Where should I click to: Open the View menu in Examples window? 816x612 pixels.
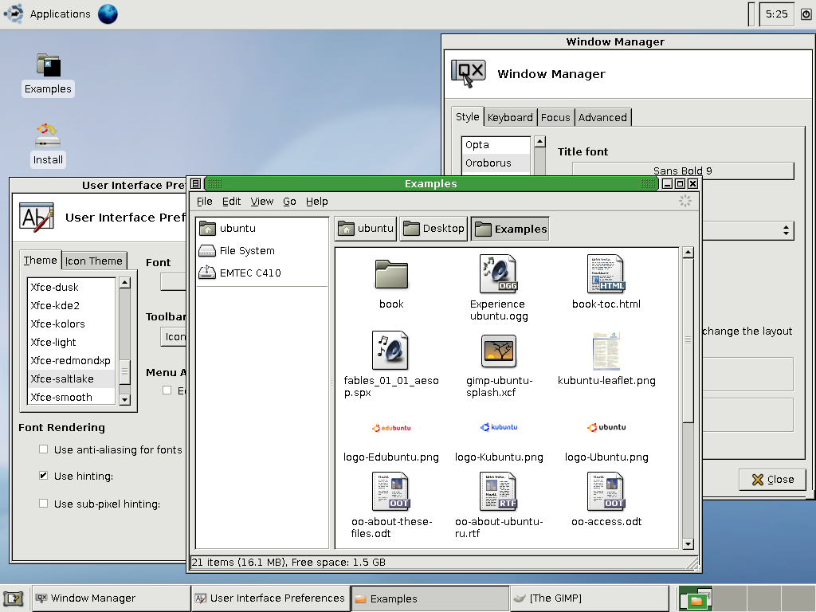coord(261,202)
